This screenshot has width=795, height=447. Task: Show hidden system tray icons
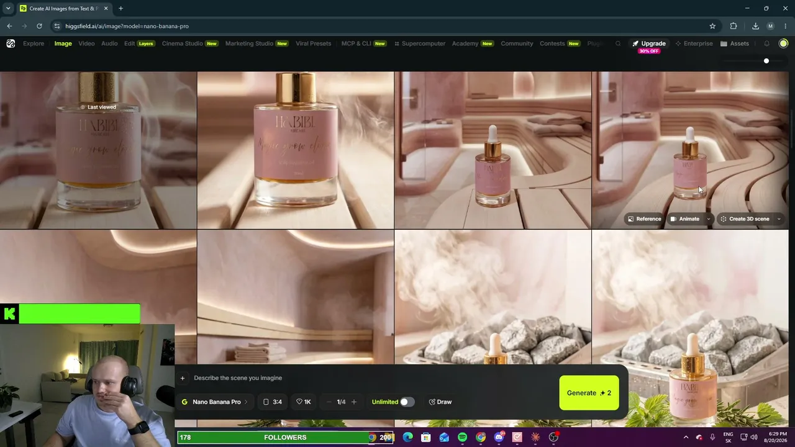tap(686, 437)
